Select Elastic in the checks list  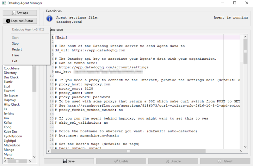8,82
